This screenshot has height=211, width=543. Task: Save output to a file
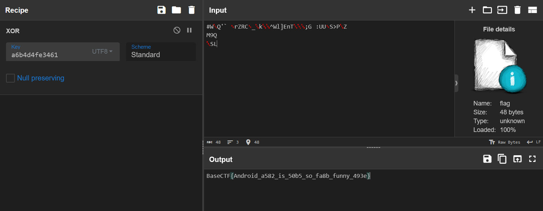[x=487, y=159]
